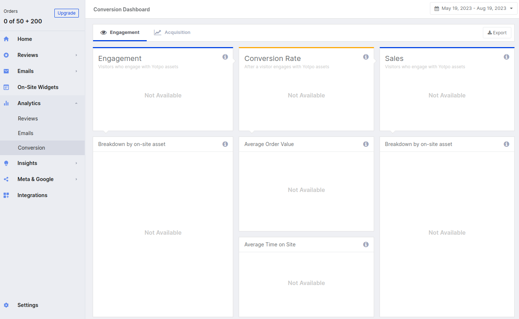
Task: Click info icon of left Breakdown by on-site asset
Action: (x=225, y=144)
